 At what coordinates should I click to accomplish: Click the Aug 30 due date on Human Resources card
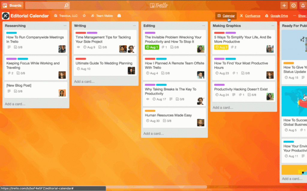pyautogui.click(x=153, y=121)
